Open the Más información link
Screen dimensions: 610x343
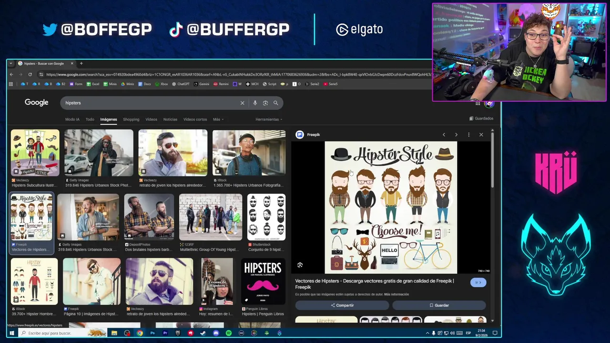396,294
